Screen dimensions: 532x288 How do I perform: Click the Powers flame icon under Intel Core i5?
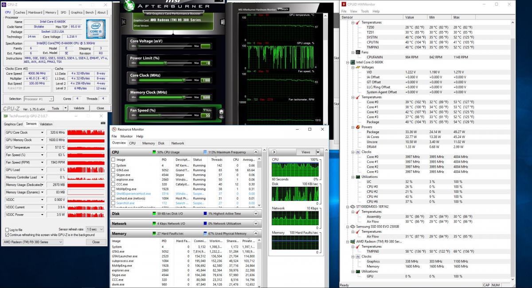pos(358,127)
